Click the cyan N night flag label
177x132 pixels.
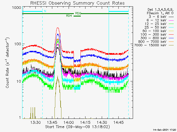[45, 11]
